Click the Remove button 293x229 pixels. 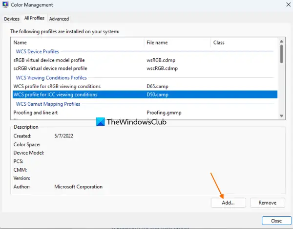click(x=268, y=203)
